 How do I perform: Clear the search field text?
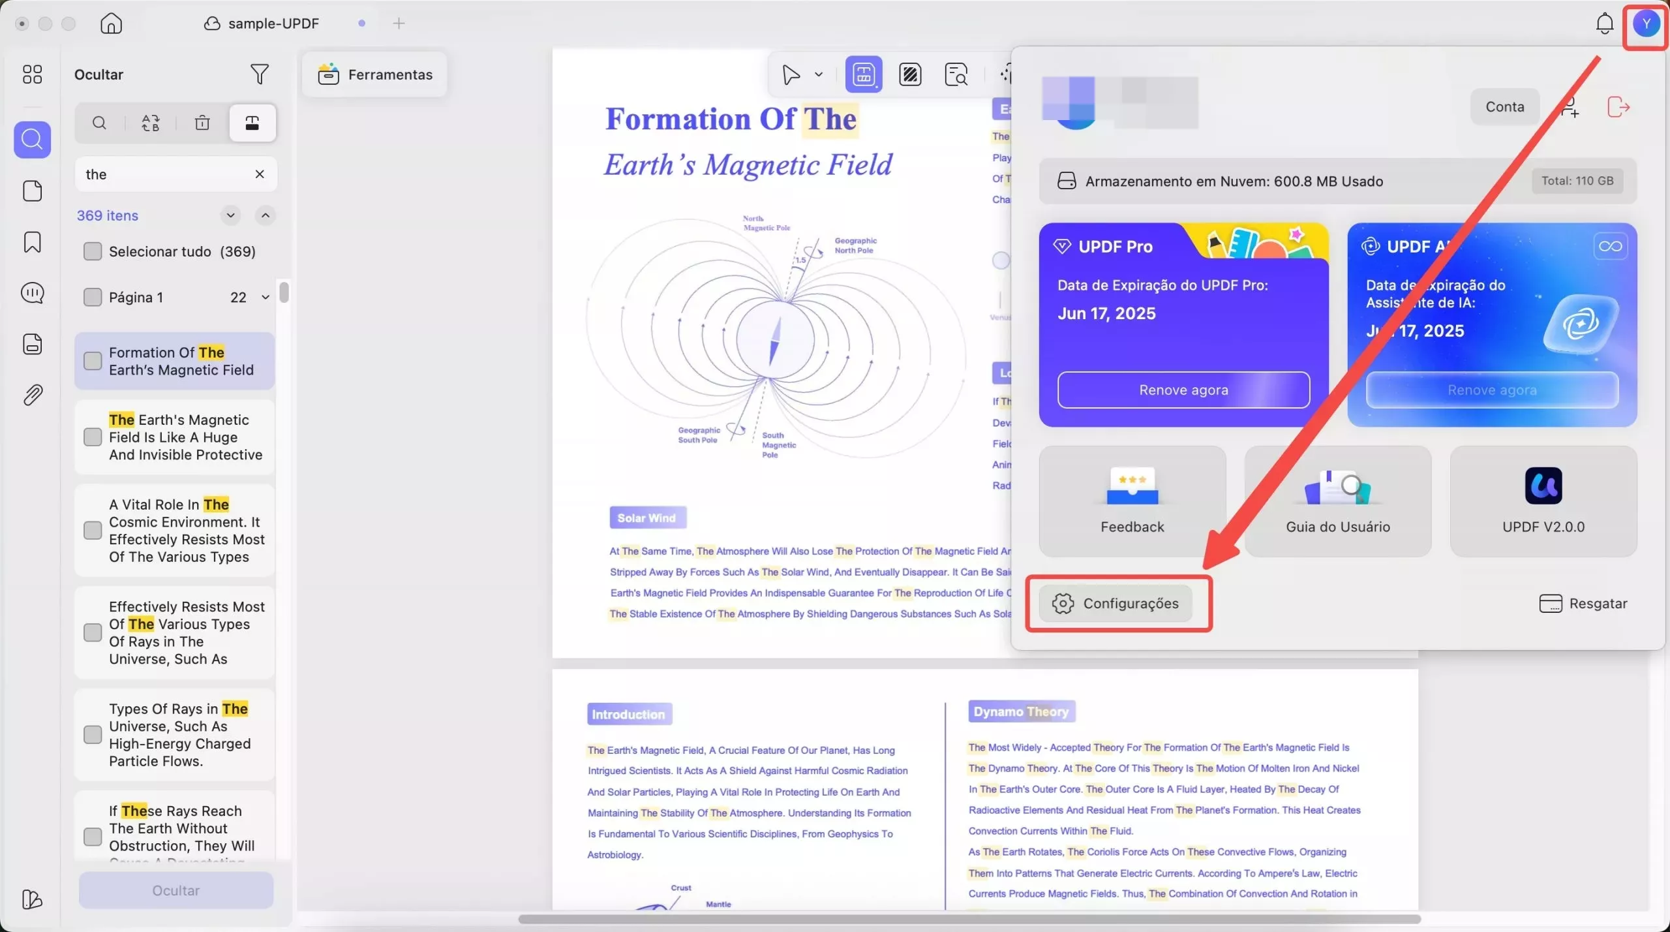click(x=260, y=174)
